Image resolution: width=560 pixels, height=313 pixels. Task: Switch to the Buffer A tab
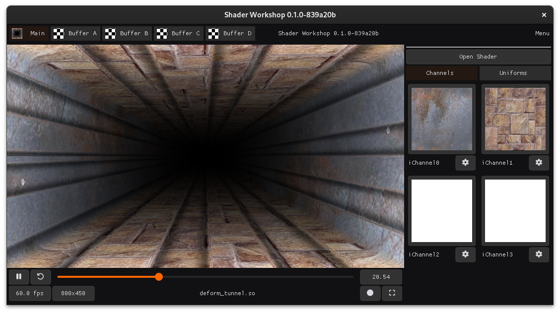click(75, 33)
